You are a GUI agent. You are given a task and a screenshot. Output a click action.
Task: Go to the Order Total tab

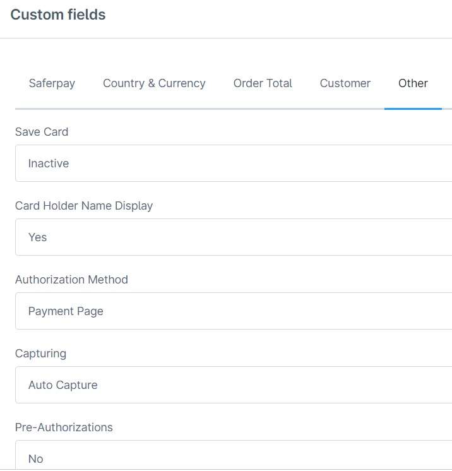click(x=263, y=83)
